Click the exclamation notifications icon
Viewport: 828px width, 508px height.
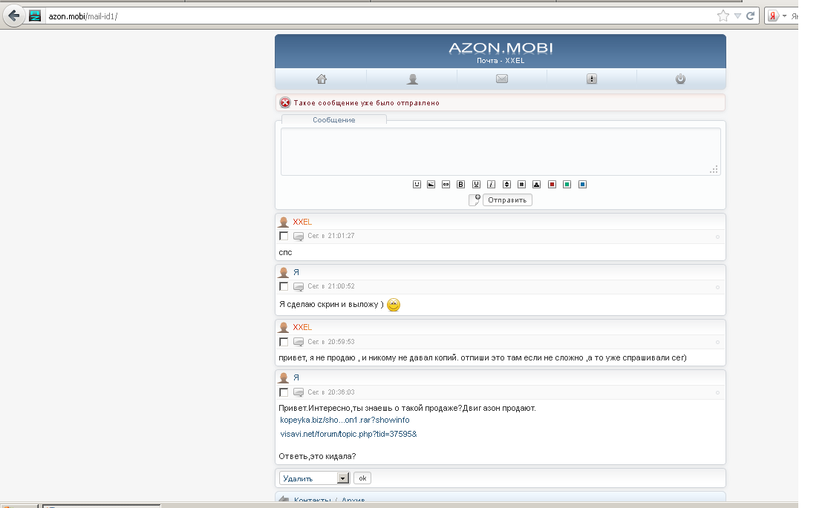pyautogui.click(x=592, y=79)
